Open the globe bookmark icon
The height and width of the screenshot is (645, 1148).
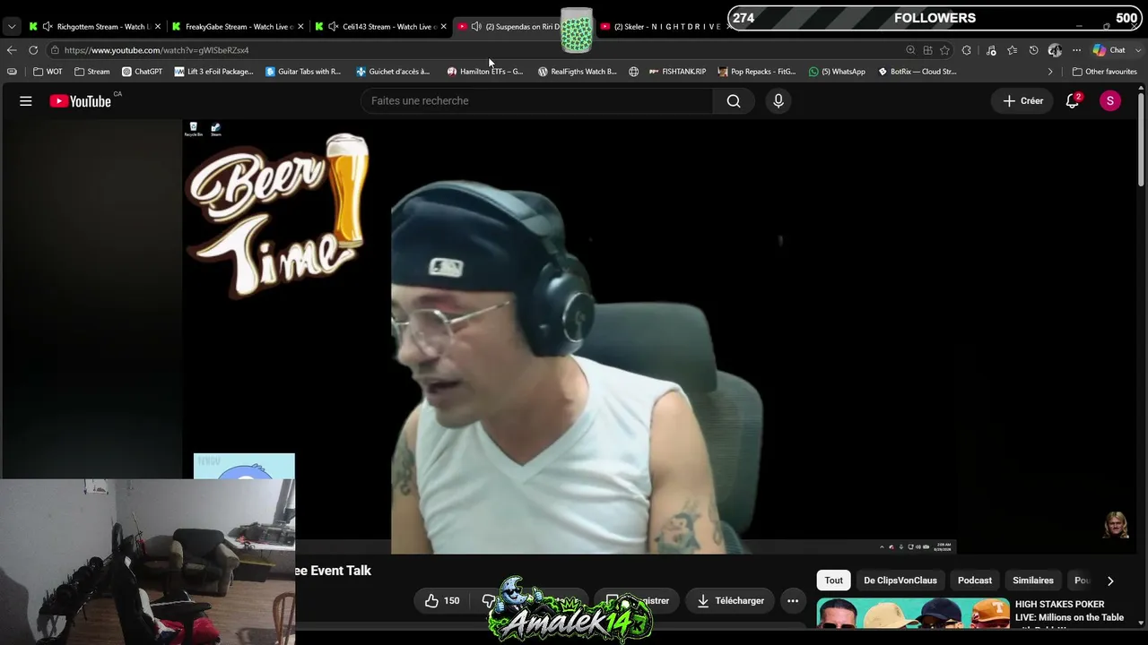(x=633, y=72)
